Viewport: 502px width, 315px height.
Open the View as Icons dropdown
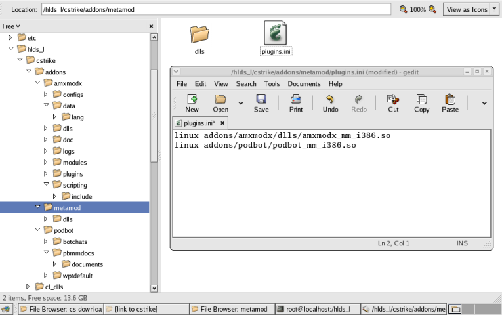[470, 9]
